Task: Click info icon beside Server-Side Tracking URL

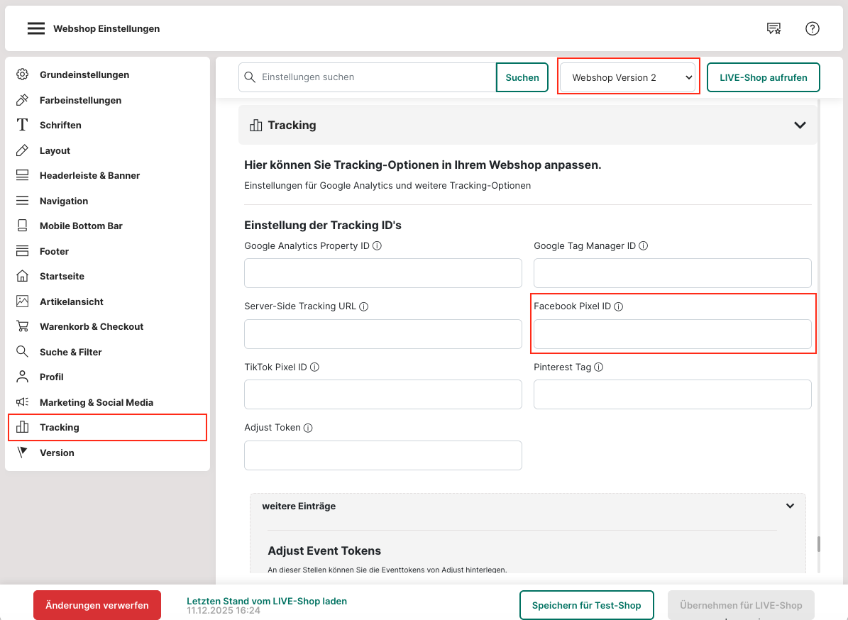Action: tap(363, 307)
